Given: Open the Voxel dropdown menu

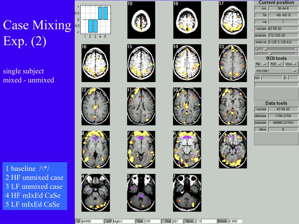Looking at the screenshot, I should pos(291,64).
